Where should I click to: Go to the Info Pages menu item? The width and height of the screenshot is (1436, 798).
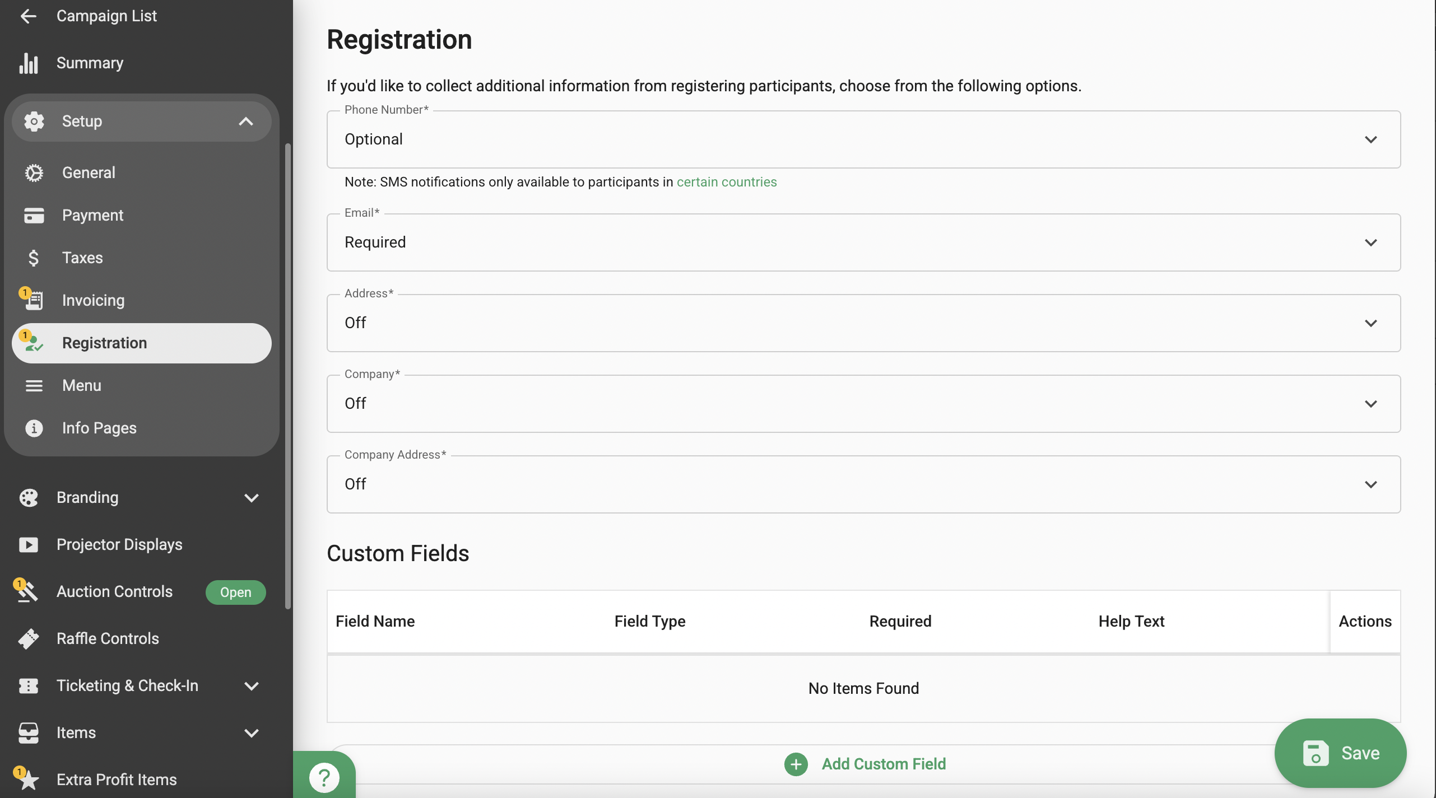coord(99,428)
